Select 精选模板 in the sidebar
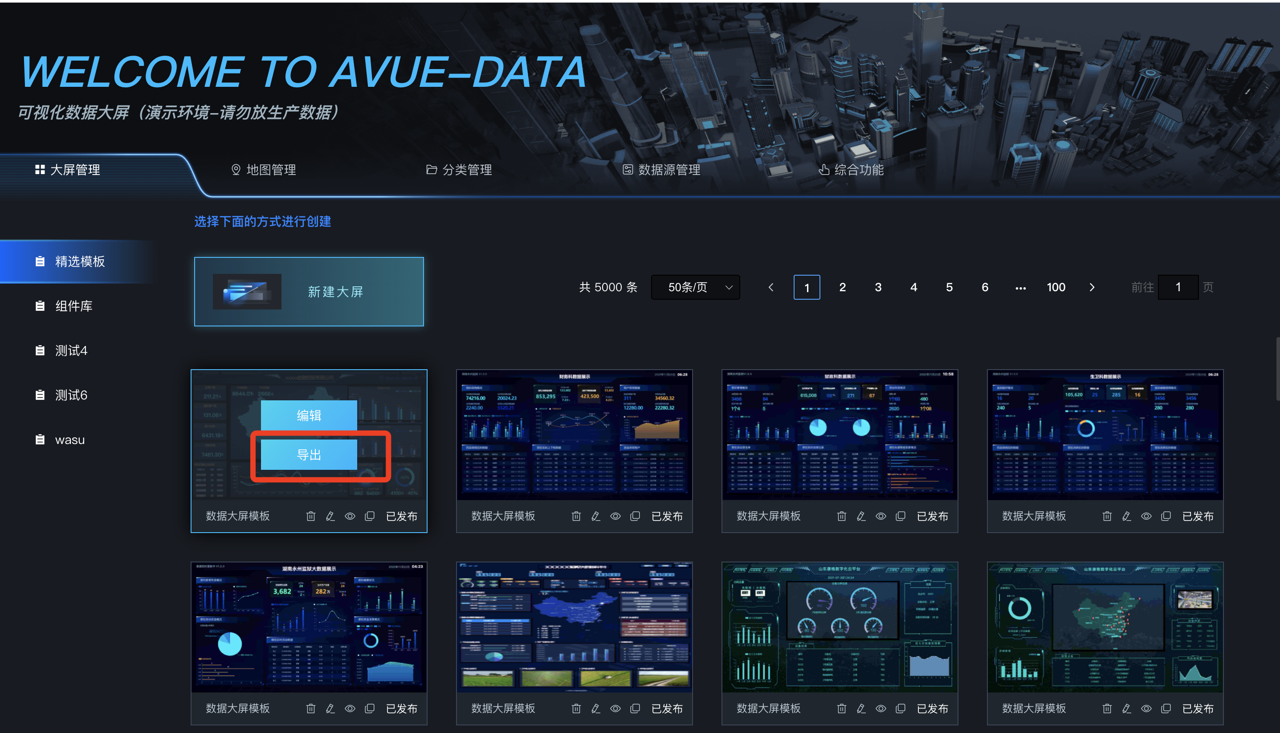The image size is (1280, 733). pyautogui.click(x=76, y=261)
